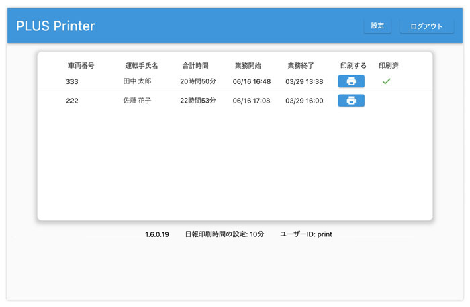Click the ユーザーID: print label
The height and width of the screenshot is (307, 470).
[x=306, y=234]
